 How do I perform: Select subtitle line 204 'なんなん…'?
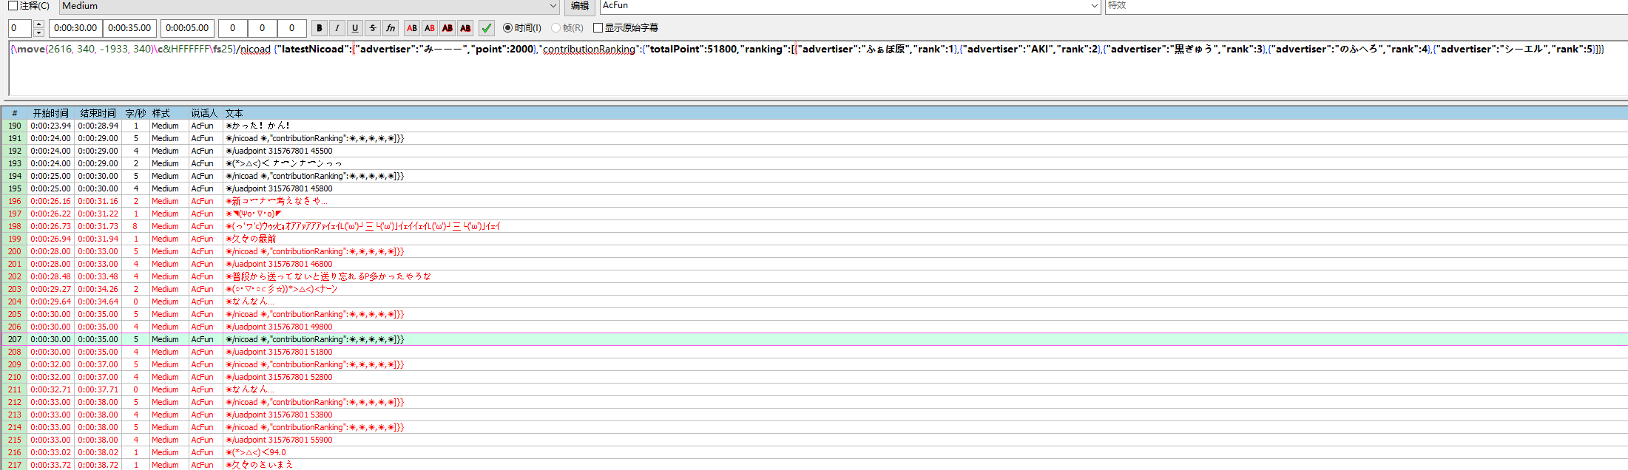tap(814, 302)
